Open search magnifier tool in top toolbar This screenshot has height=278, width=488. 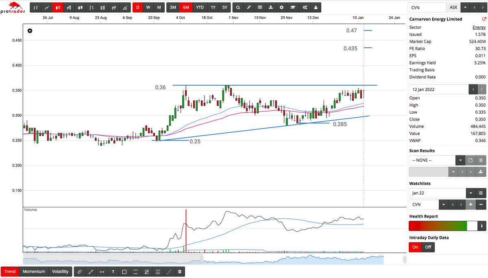point(238,7)
